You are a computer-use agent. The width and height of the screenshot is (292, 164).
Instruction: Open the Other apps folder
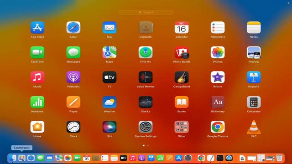pos(182,127)
